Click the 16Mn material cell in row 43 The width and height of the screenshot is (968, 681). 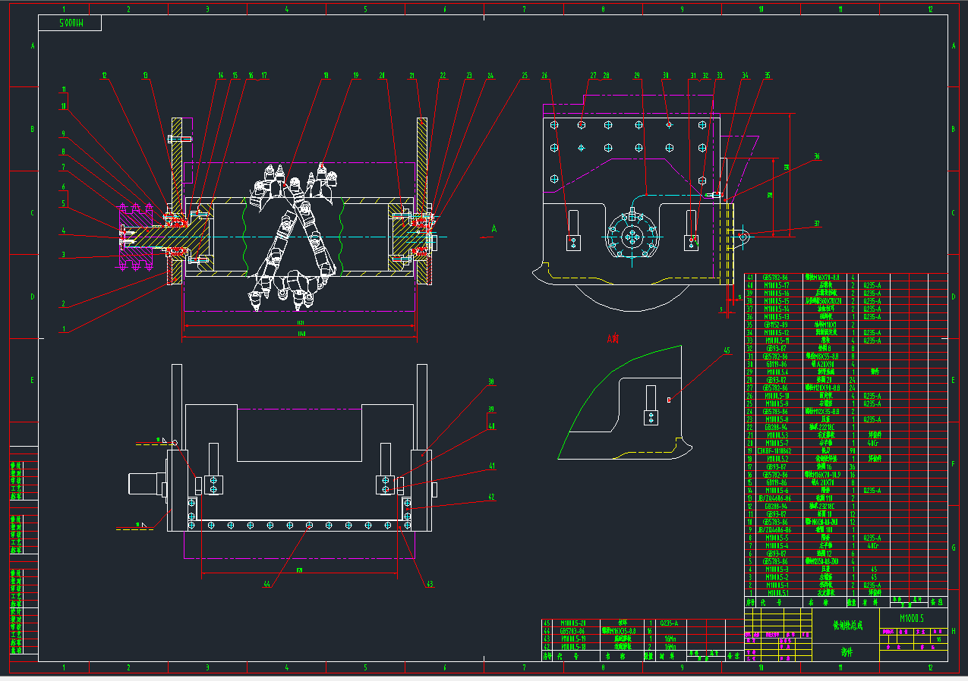pos(670,639)
